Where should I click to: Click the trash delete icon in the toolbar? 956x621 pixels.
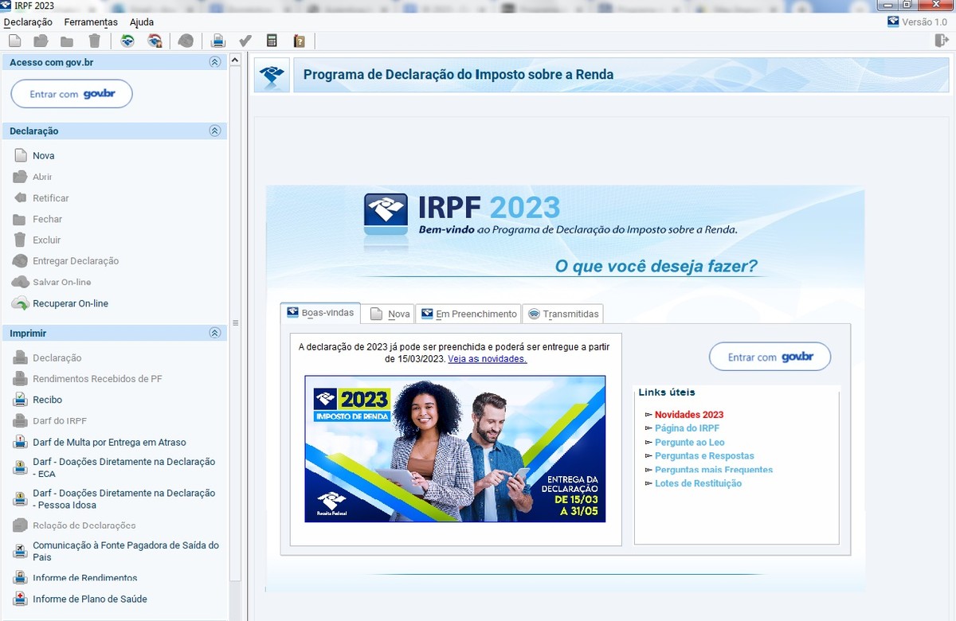[x=94, y=40]
